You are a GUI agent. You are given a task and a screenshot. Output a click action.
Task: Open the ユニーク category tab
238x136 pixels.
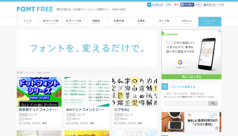[210, 22]
